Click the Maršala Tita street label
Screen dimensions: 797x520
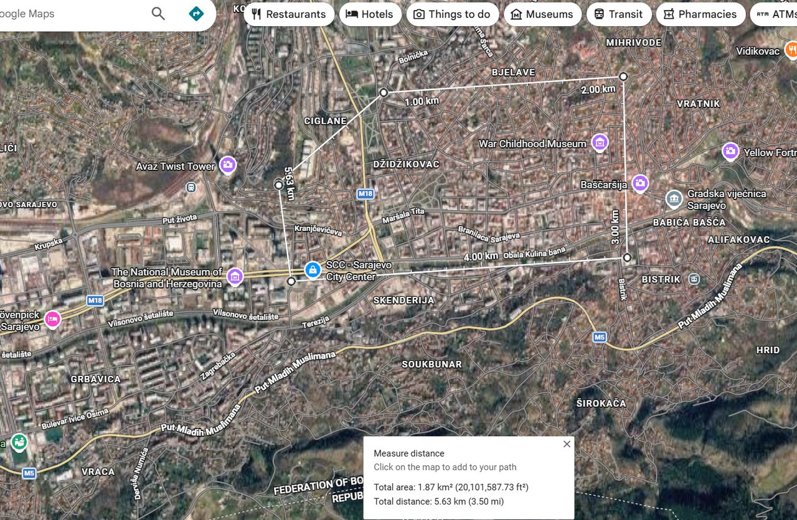coord(403,216)
